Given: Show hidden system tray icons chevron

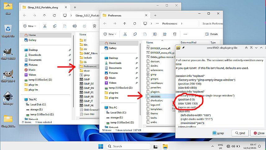Looking at the screenshot, I should 213,146.
